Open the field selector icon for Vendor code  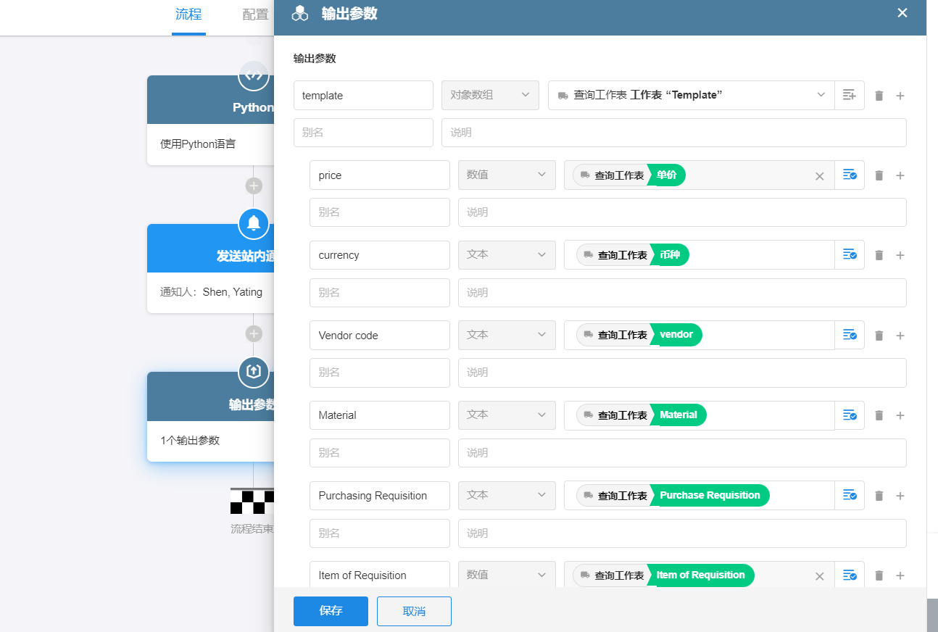click(850, 335)
